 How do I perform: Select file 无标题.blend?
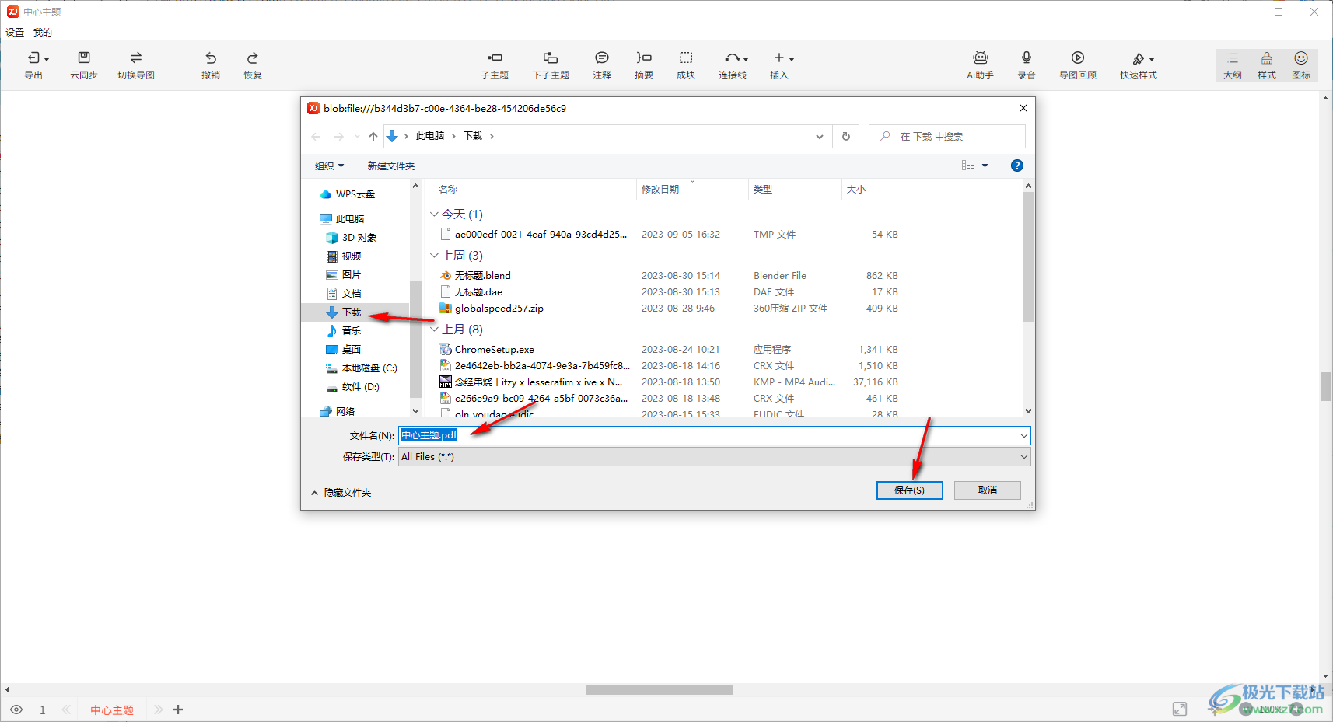coord(483,276)
